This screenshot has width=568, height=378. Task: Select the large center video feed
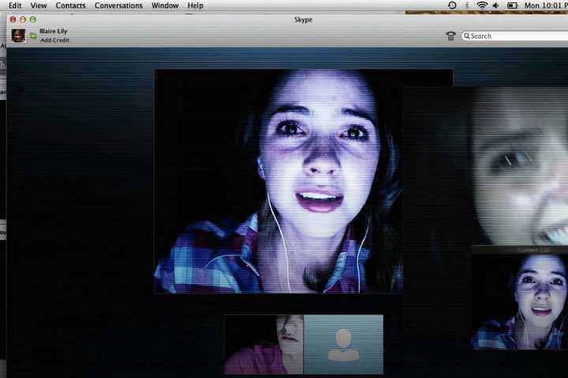[303, 181]
